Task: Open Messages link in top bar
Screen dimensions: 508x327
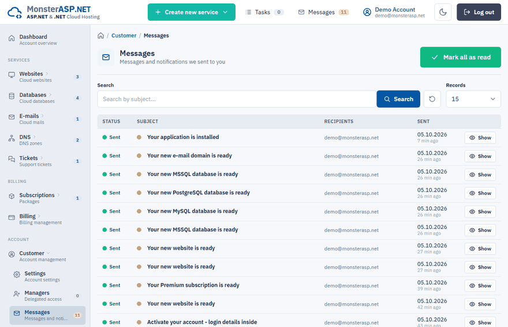Action: pos(323,12)
